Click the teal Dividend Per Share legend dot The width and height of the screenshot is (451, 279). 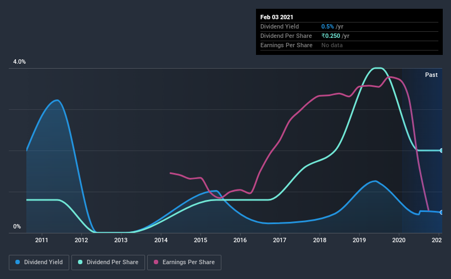(80, 262)
